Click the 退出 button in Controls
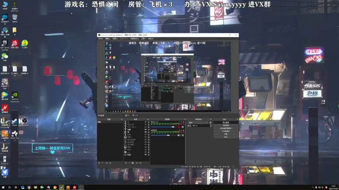 (226, 137)
